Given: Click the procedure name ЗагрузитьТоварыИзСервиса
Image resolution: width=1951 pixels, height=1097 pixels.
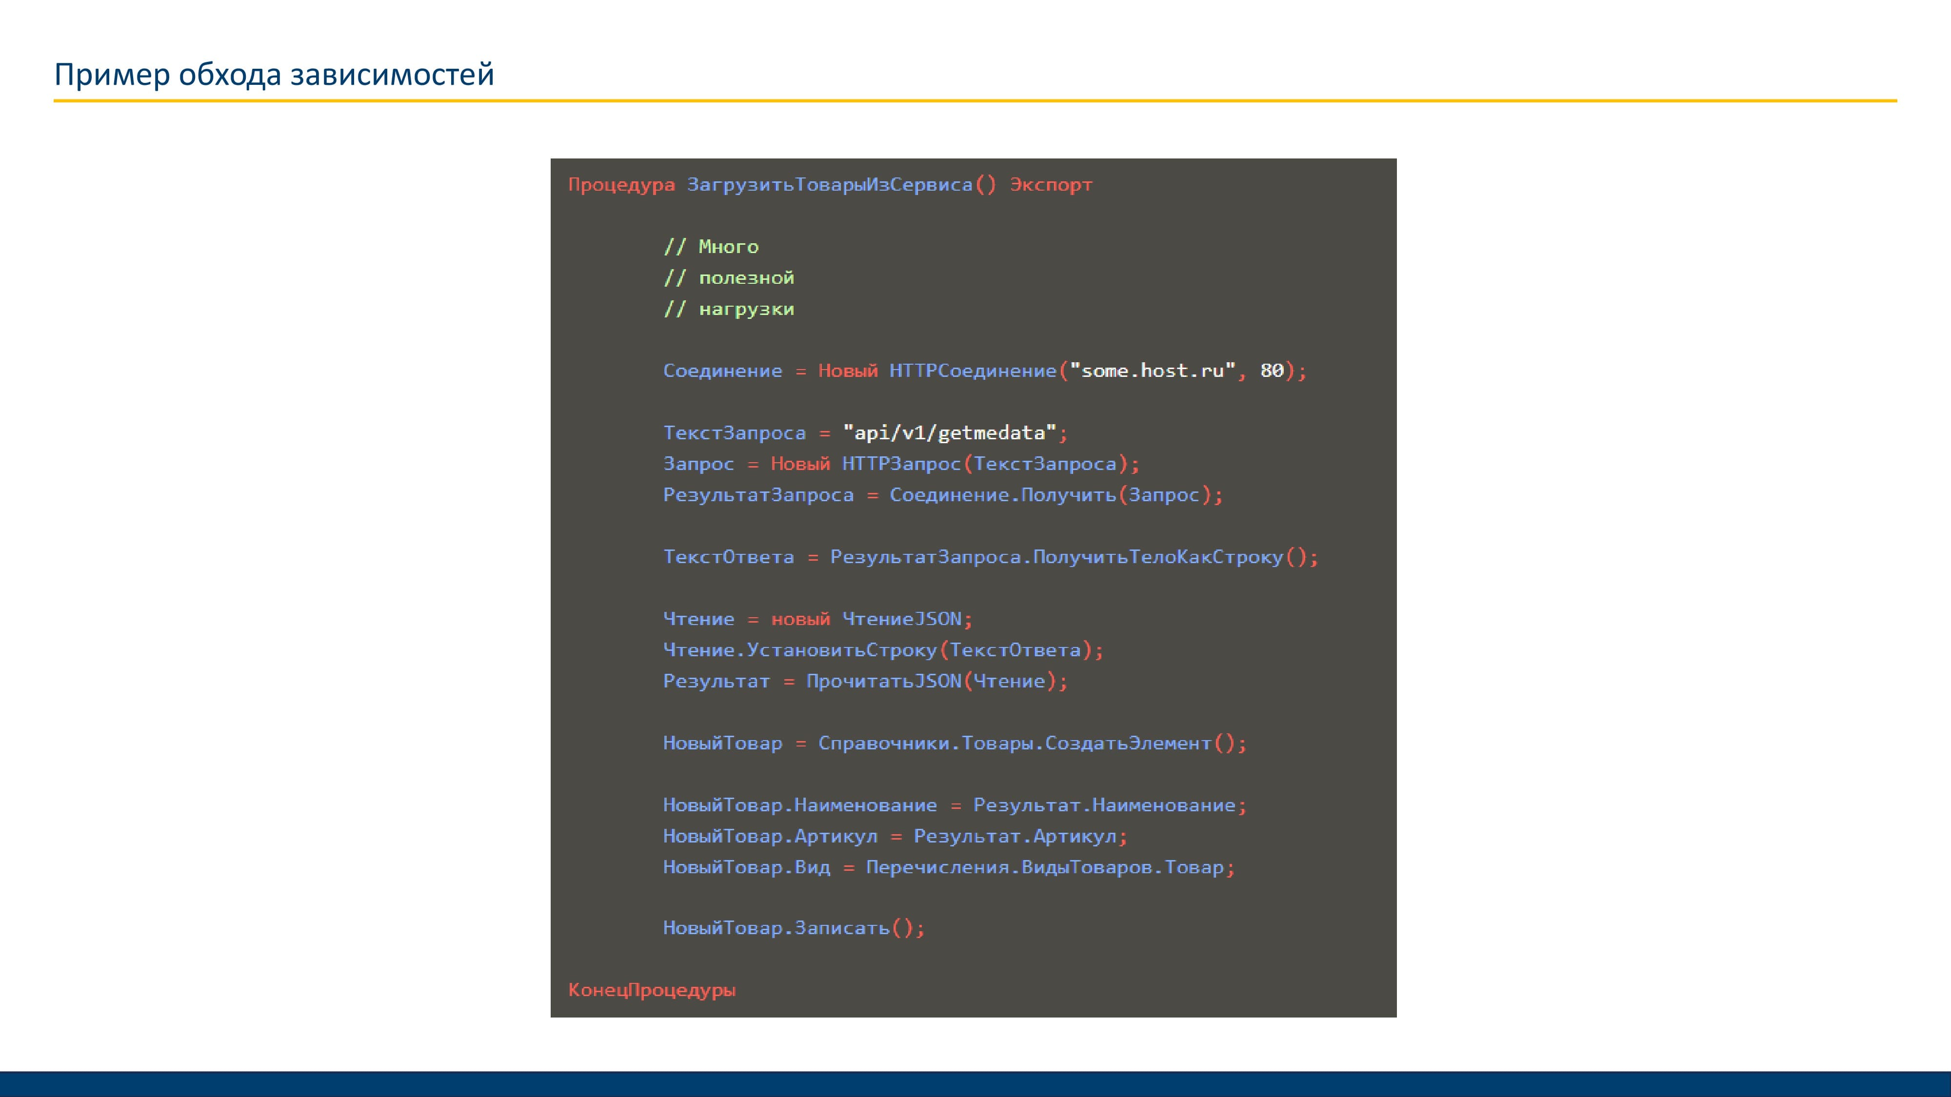Looking at the screenshot, I should tap(829, 185).
